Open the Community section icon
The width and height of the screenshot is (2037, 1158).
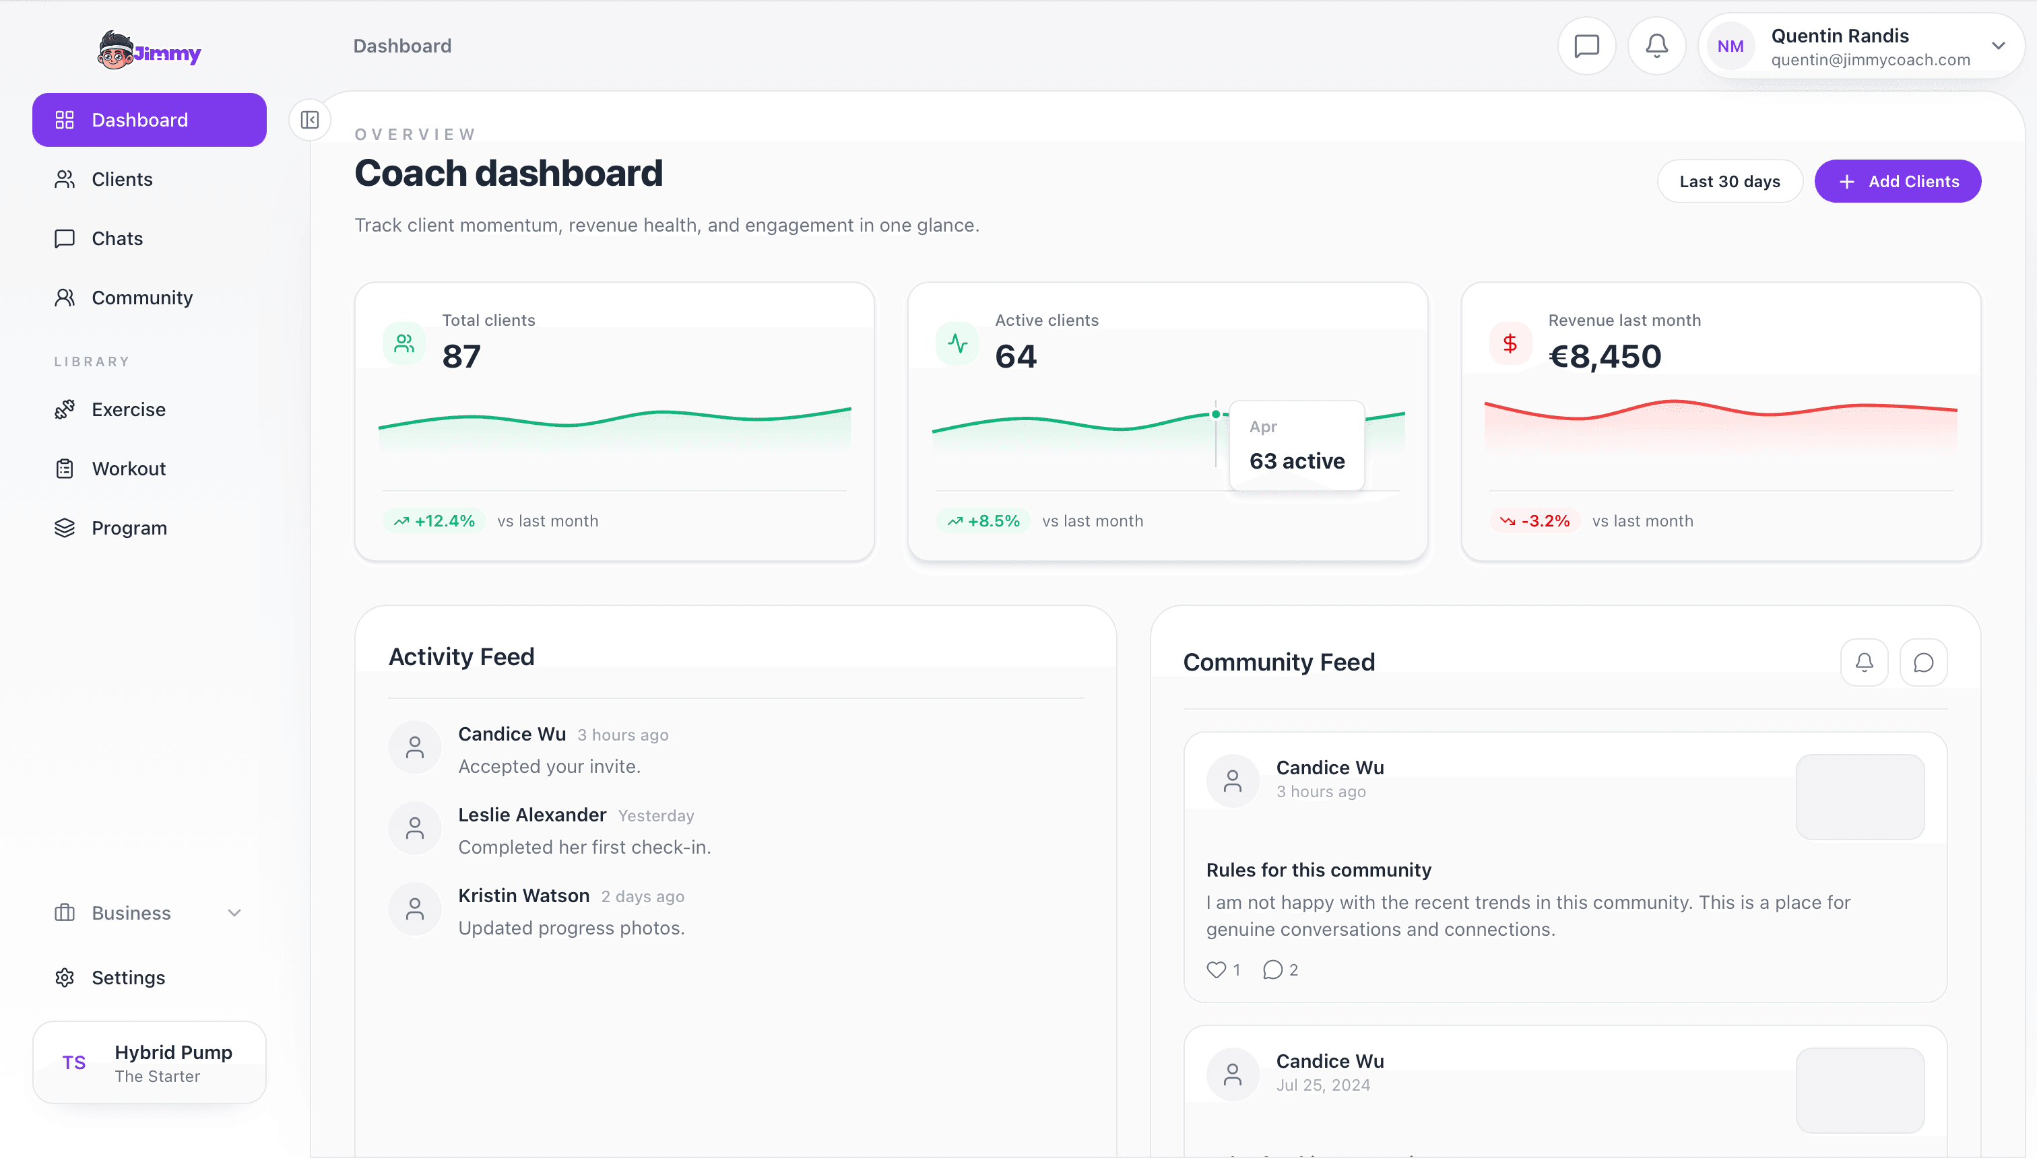coord(65,297)
